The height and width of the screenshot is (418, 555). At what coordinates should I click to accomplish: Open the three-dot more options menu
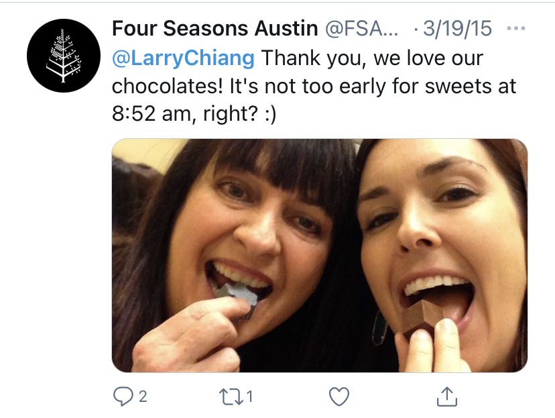coord(517,29)
